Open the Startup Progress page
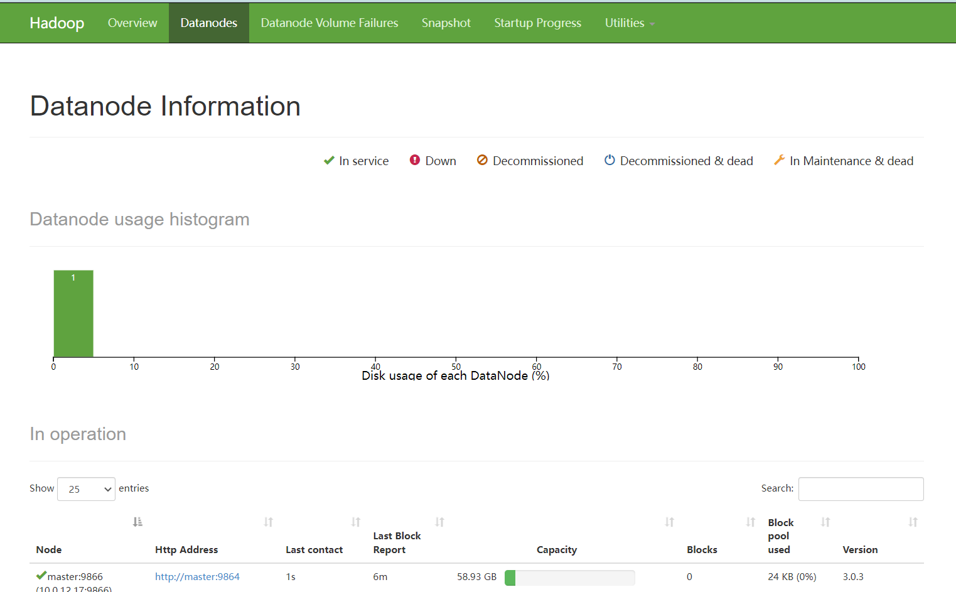The image size is (956, 592). pyautogui.click(x=537, y=23)
